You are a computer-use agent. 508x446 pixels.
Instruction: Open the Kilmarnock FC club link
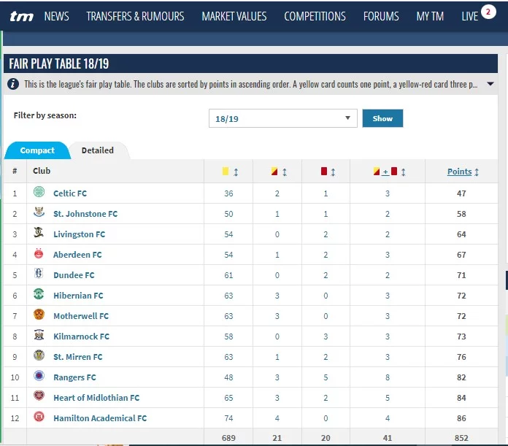coord(81,337)
